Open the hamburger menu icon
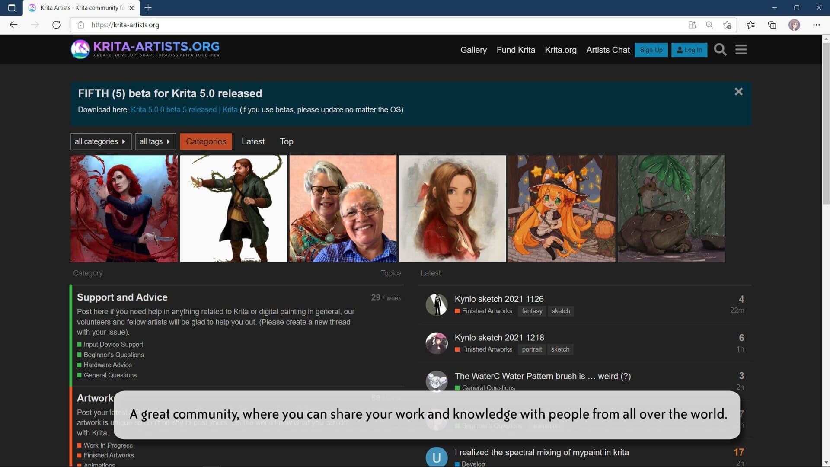This screenshot has width=830, height=467. (x=741, y=50)
